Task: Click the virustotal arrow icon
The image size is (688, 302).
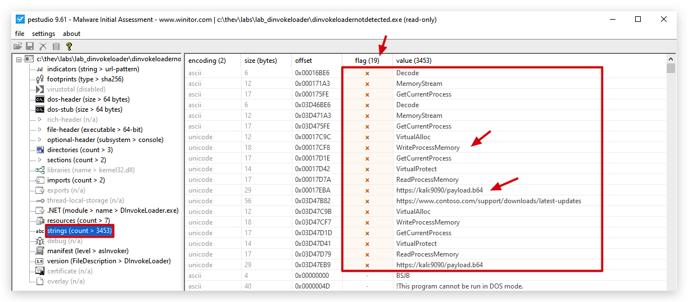Action: [x=40, y=89]
